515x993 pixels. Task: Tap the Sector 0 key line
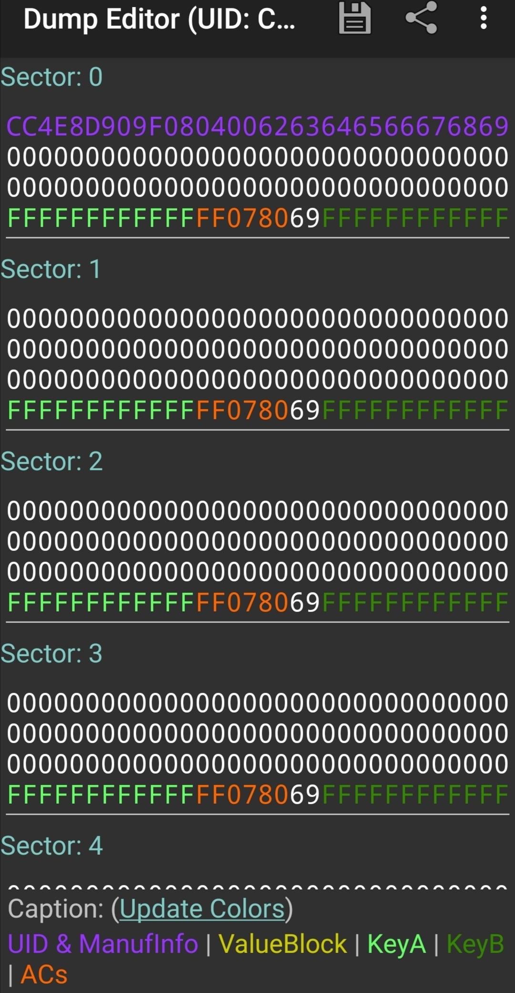tap(257, 218)
